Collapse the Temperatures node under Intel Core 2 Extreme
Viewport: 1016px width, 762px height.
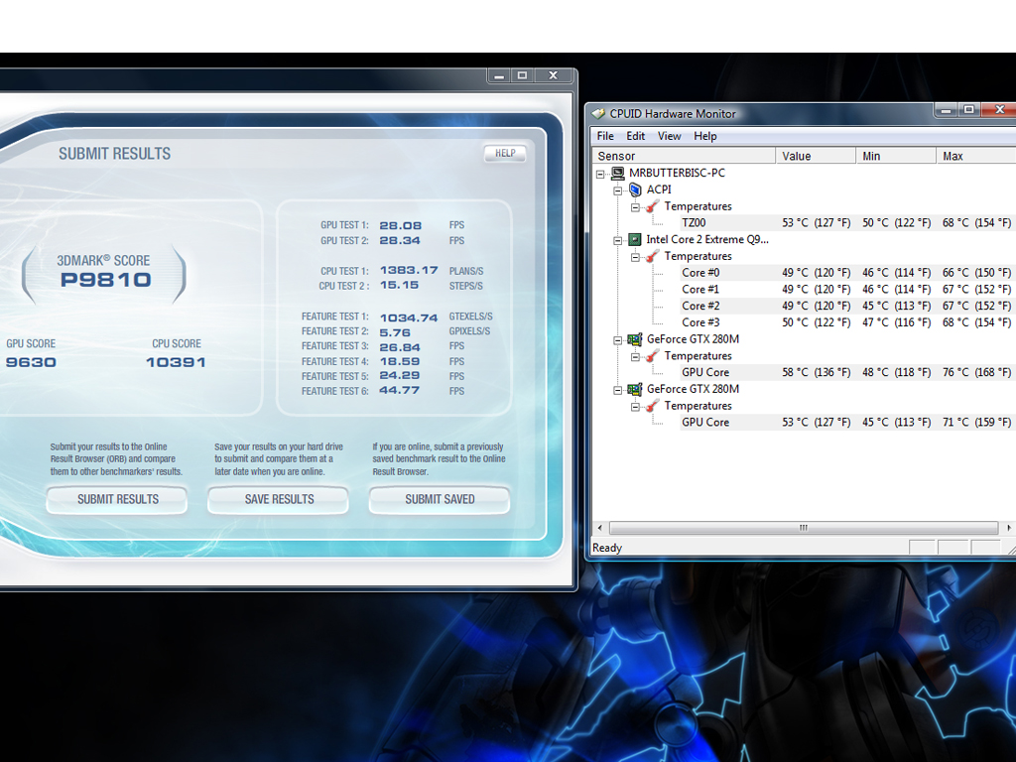pos(636,257)
